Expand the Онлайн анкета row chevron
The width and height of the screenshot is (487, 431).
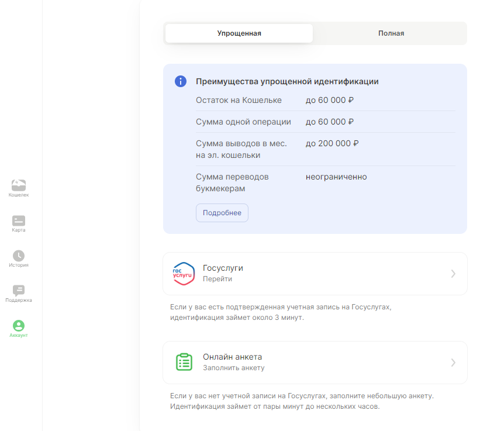(x=453, y=363)
